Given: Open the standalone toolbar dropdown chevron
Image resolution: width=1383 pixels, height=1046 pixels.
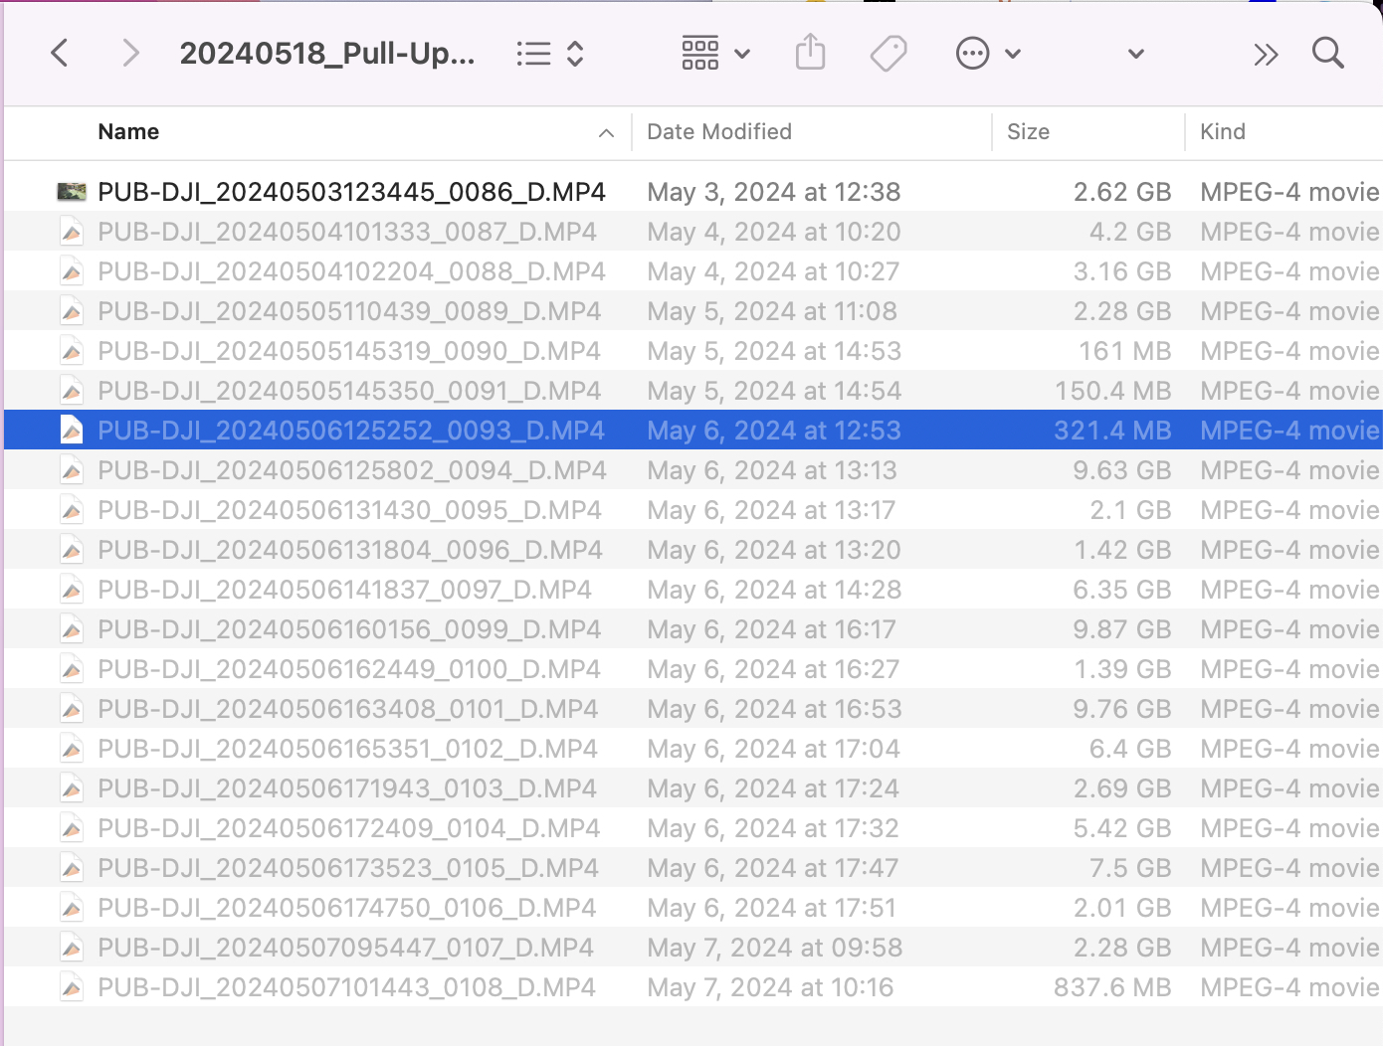Looking at the screenshot, I should [1135, 53].
